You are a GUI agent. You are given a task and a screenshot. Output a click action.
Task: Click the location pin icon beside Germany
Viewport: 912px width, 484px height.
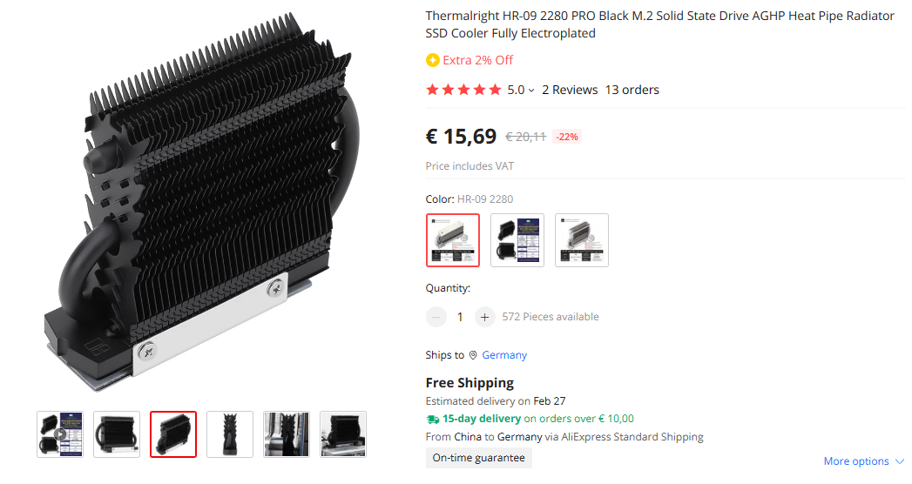pos(473,355)
